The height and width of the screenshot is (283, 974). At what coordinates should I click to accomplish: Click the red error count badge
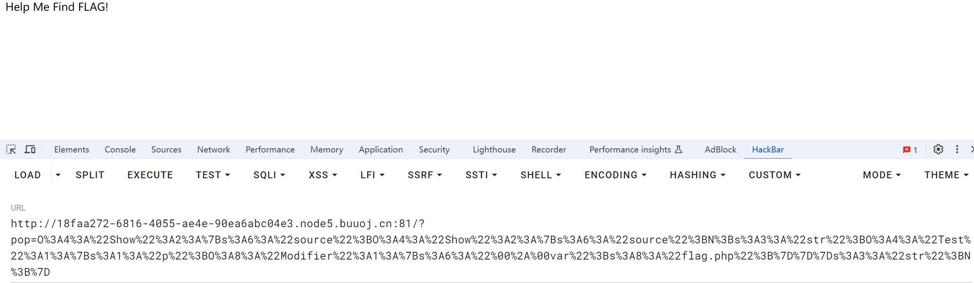click(x=910, y=150)
